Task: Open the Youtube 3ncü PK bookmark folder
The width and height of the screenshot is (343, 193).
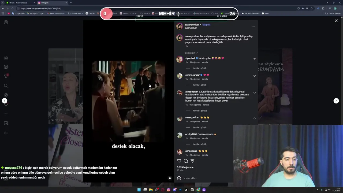Action: (x=76, y=13)
